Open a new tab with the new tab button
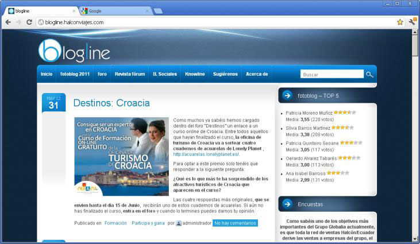Image resolution: width=420 pixels, height=244 pixels. pos(158,11)
